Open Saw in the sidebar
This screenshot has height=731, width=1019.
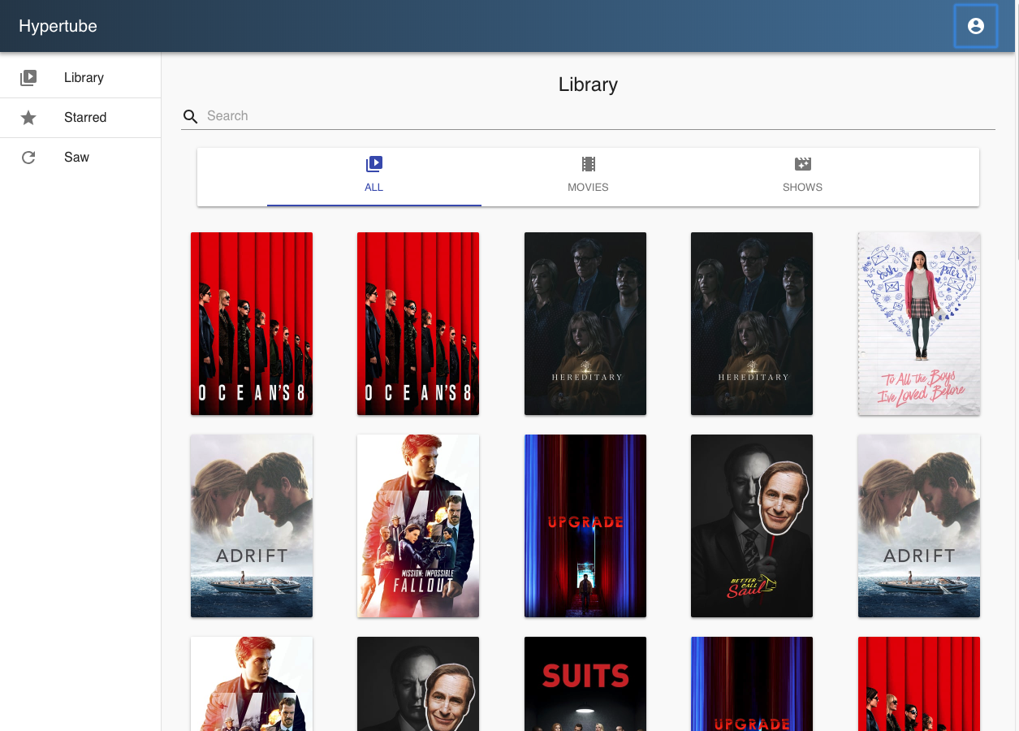pos(80,158)
